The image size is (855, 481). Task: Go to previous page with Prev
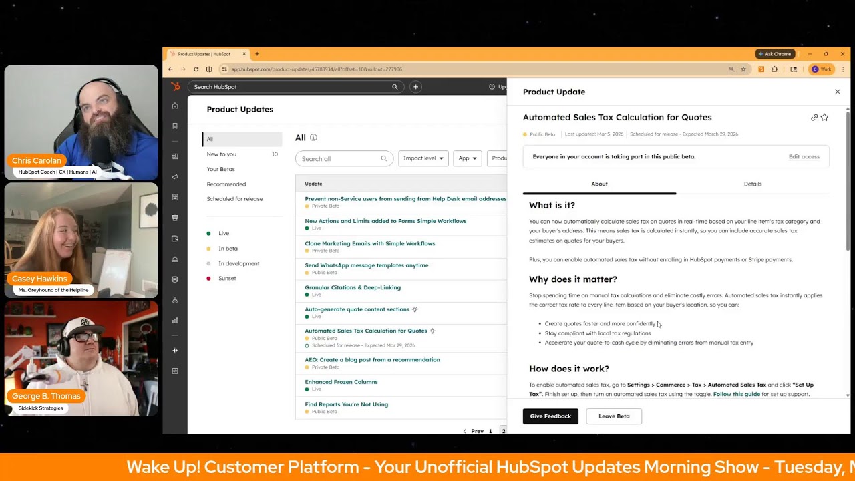coord(473,431)
